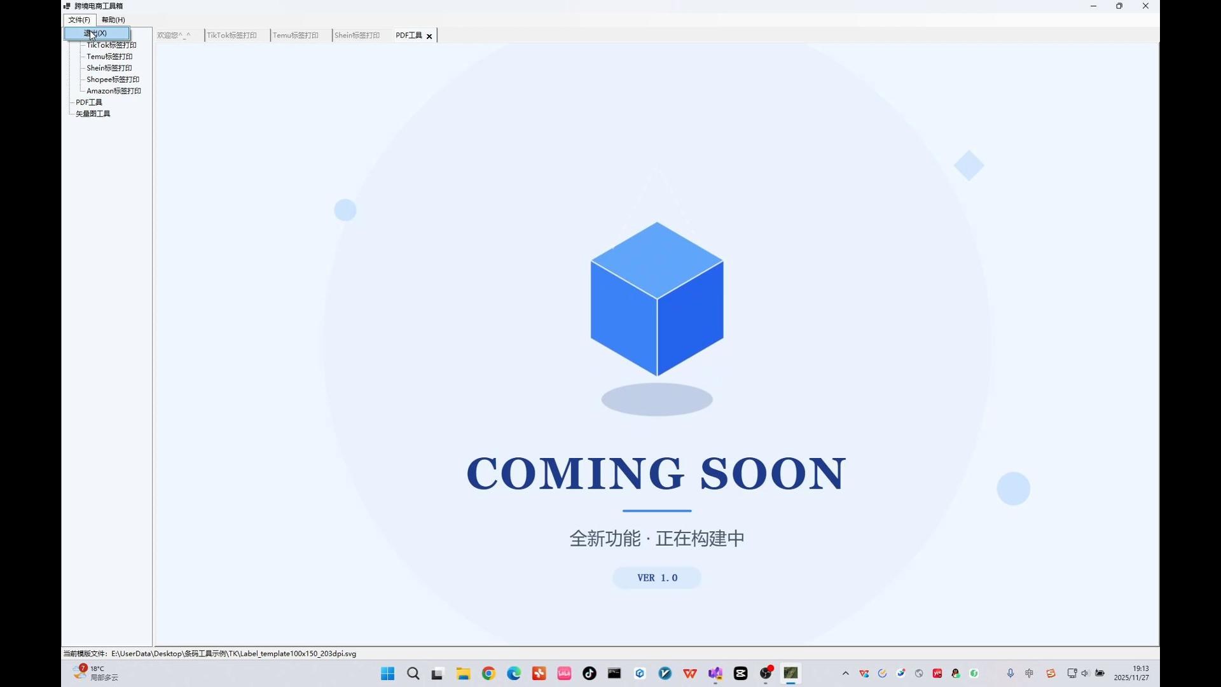Screen dimensions: 1221x687
Task: Switch to the Temu标签打印 tab
Action: point(295,36)
